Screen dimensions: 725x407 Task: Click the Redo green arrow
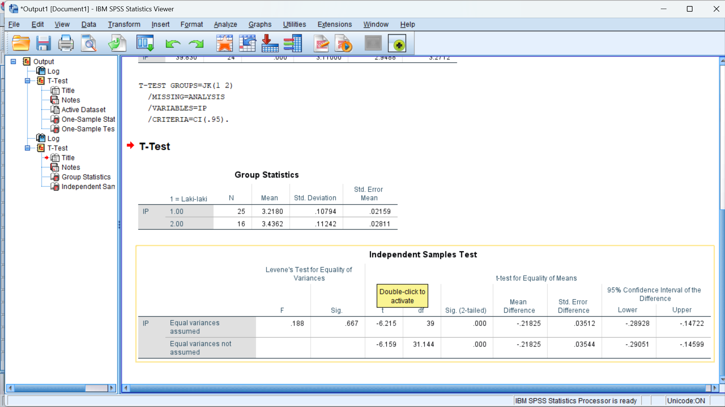[196, 44]
